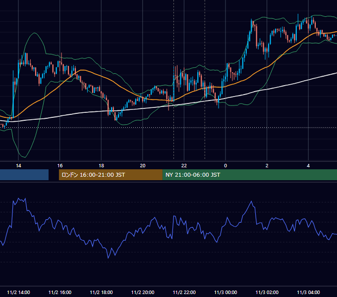Click the London 16:00-21:00 JST session bar
The height and width of the screenshot is (297, 337).
coord(111,175)
